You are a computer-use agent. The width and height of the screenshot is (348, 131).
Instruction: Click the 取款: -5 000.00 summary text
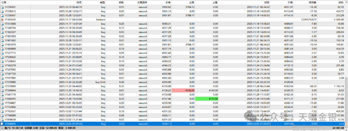pyautogui.click(x=67, y=128)
